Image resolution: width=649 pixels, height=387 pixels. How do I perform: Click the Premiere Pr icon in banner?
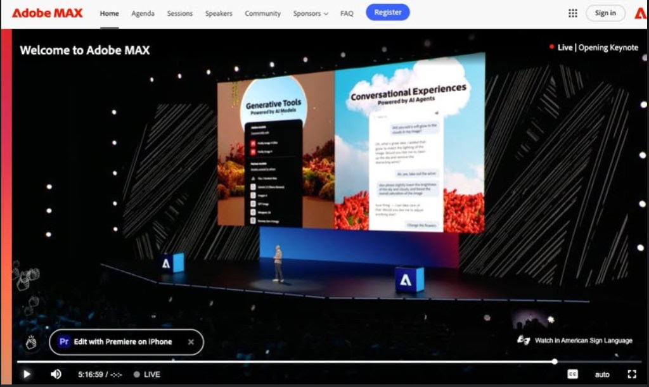(64, 342)
